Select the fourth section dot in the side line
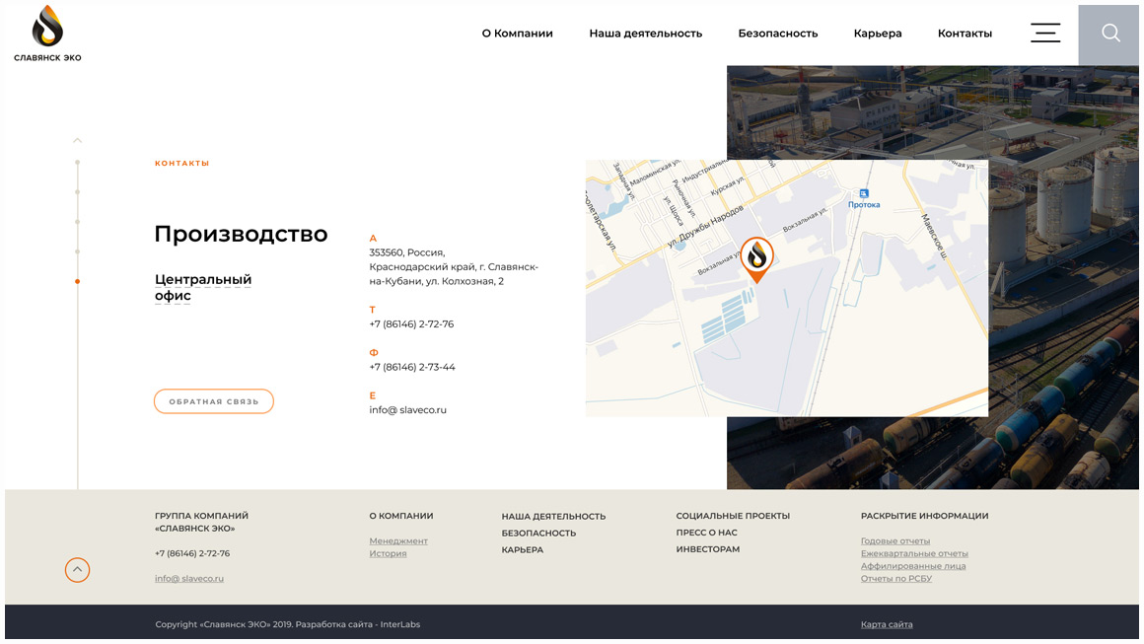1144x644 pixels. click(x=77, y=251)
